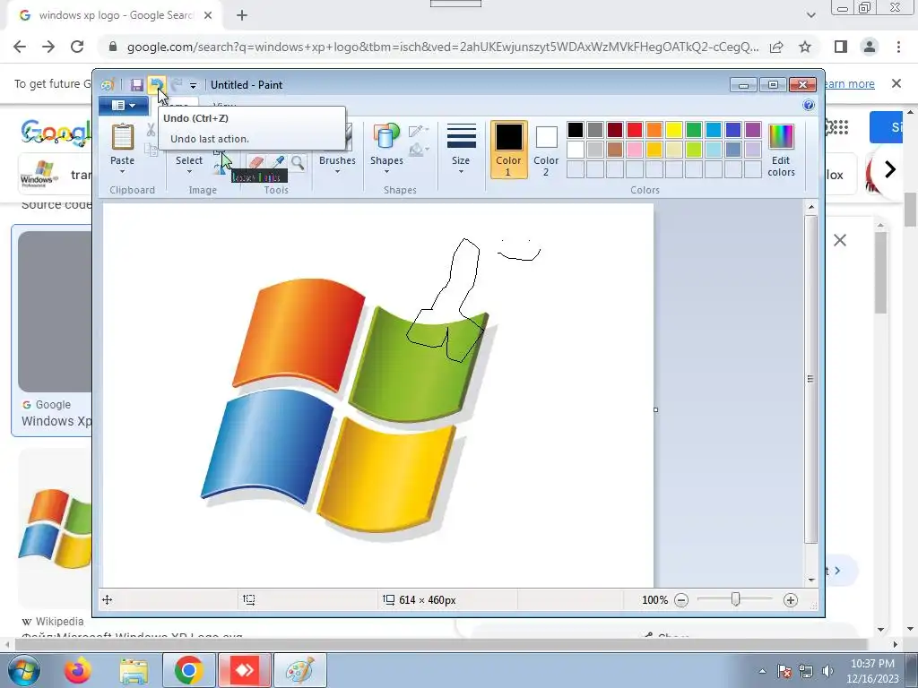
Task: Select the Magnifier tool
Action: (x=298, y=162)
